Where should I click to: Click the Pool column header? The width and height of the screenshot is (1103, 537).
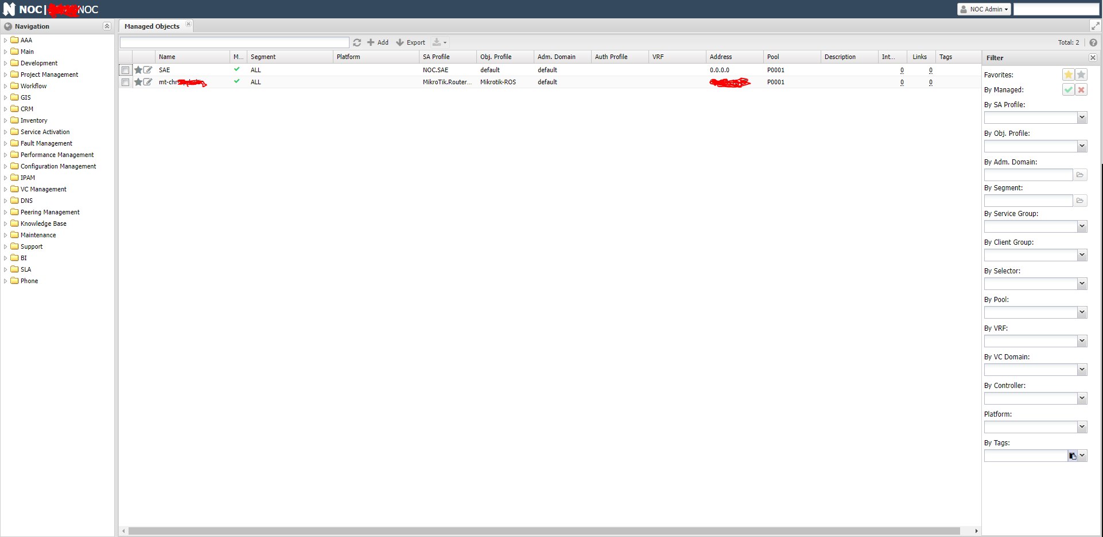click(x=792, y=57)
